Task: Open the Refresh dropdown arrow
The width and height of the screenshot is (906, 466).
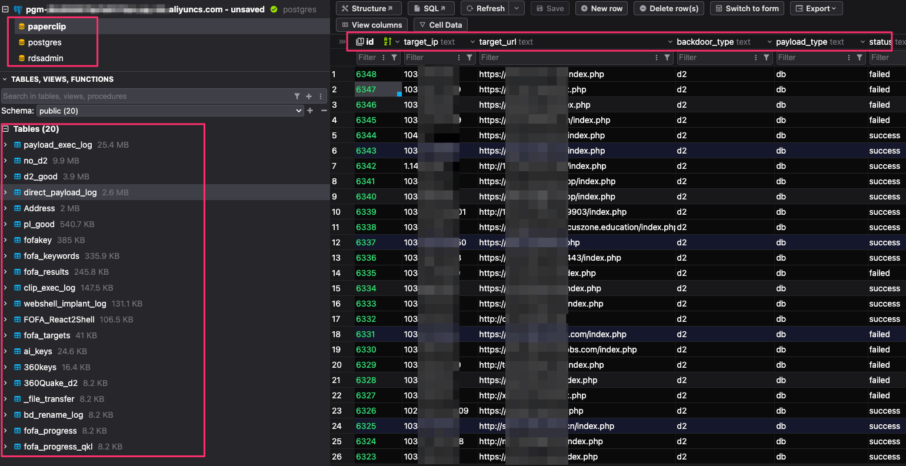Action: [x=517, y=8]
